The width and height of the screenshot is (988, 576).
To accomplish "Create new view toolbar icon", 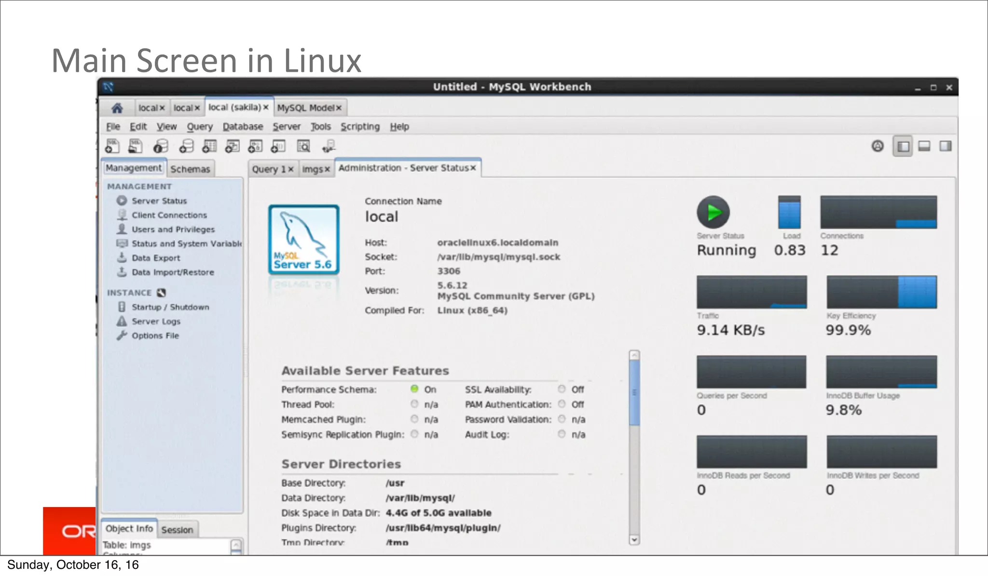I will click(233, 146).
